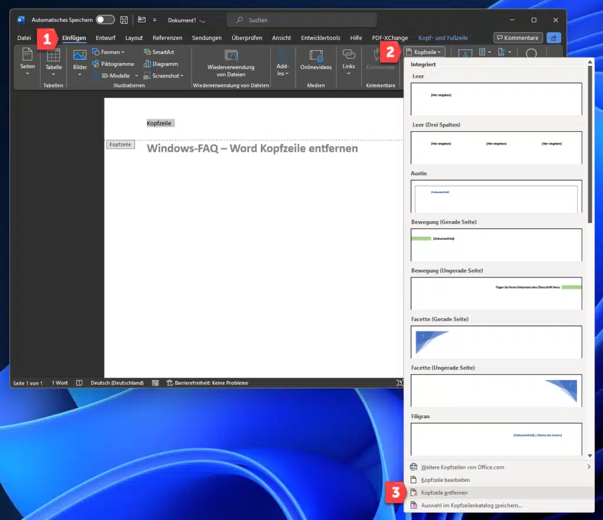Open the Tabelle table grid button

(x=54, y=62)
